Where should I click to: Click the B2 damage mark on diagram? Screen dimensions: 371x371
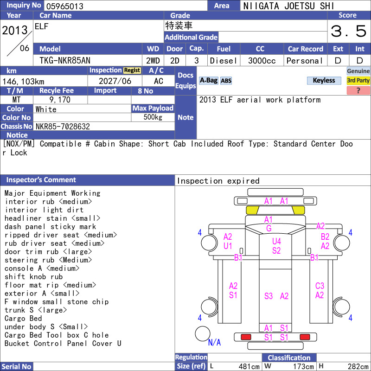point(325,237)
